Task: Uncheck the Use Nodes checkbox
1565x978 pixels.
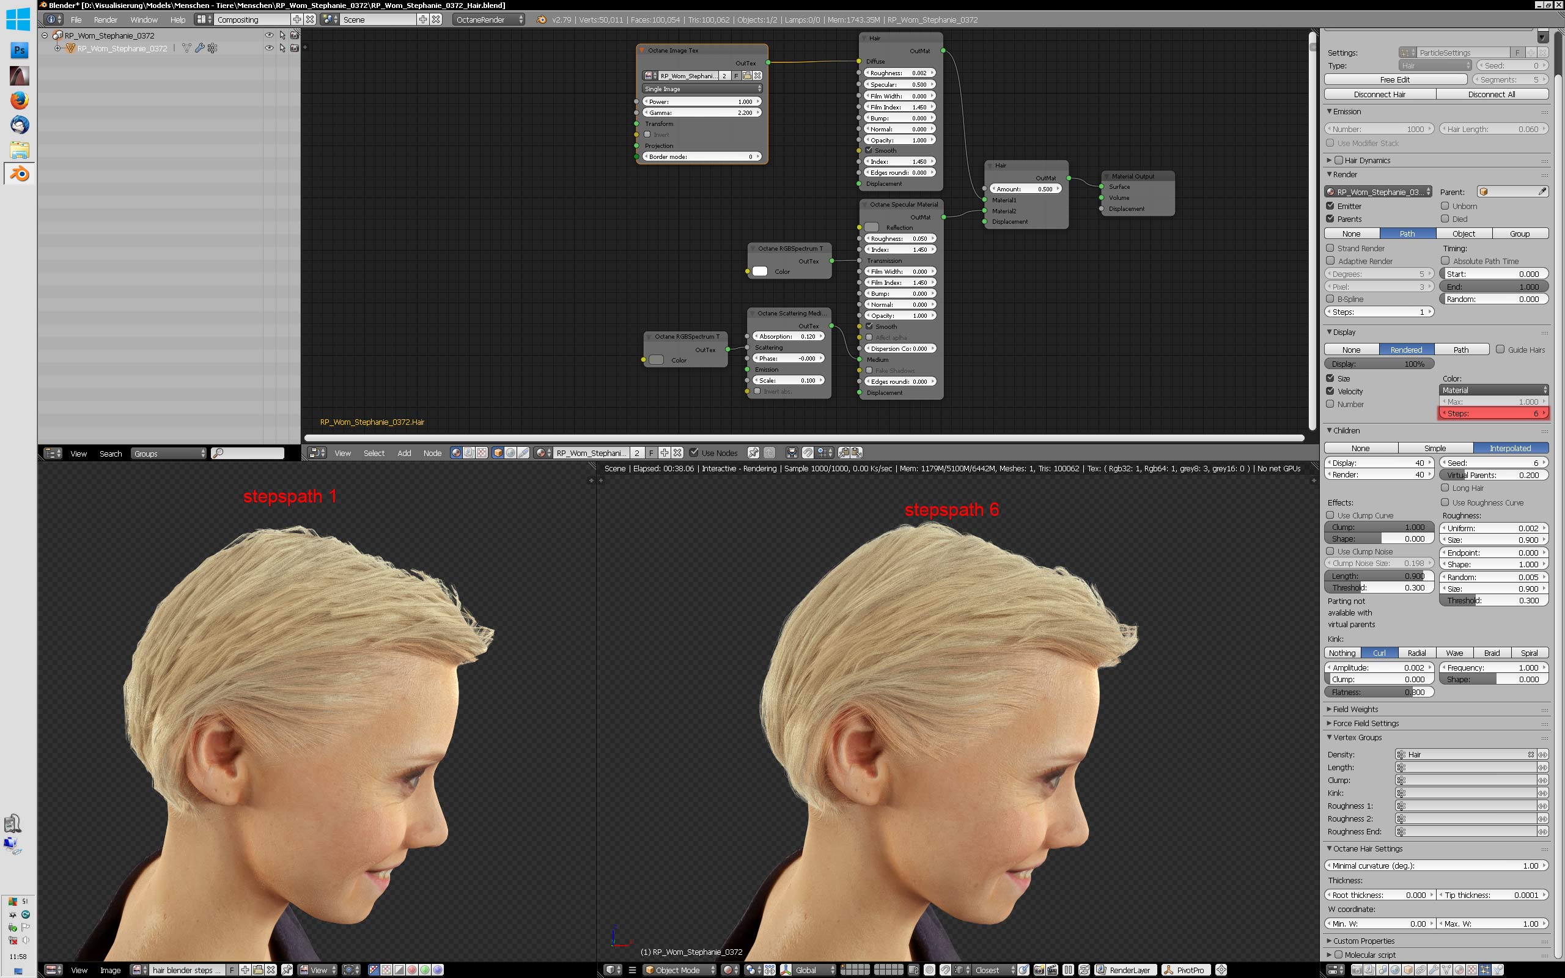Action: (x=694, y=453)
